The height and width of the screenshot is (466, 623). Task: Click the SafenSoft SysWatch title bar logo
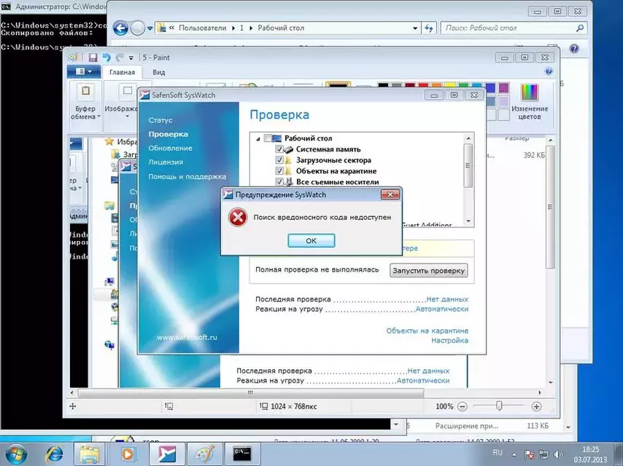coord(145,95)
